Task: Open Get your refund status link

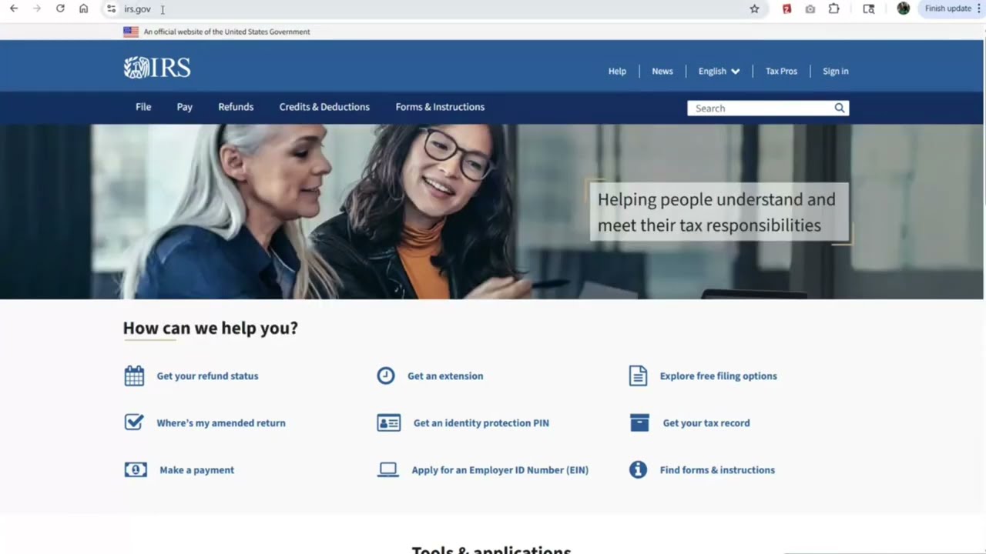Action: click(207, 375)
